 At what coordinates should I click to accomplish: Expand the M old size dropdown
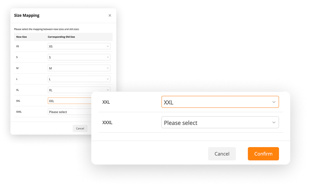[79, 68]
